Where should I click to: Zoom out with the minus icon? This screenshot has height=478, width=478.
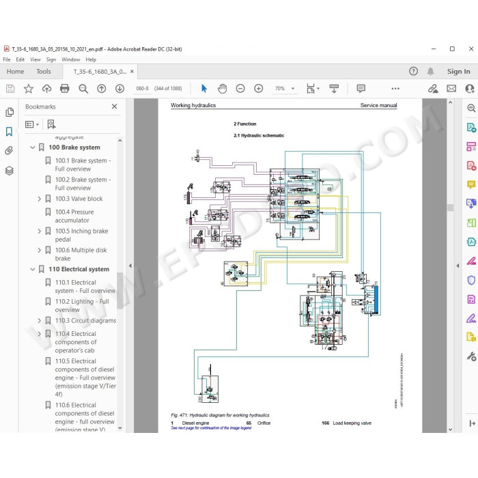pyautogui.click(x=240, y=89)
